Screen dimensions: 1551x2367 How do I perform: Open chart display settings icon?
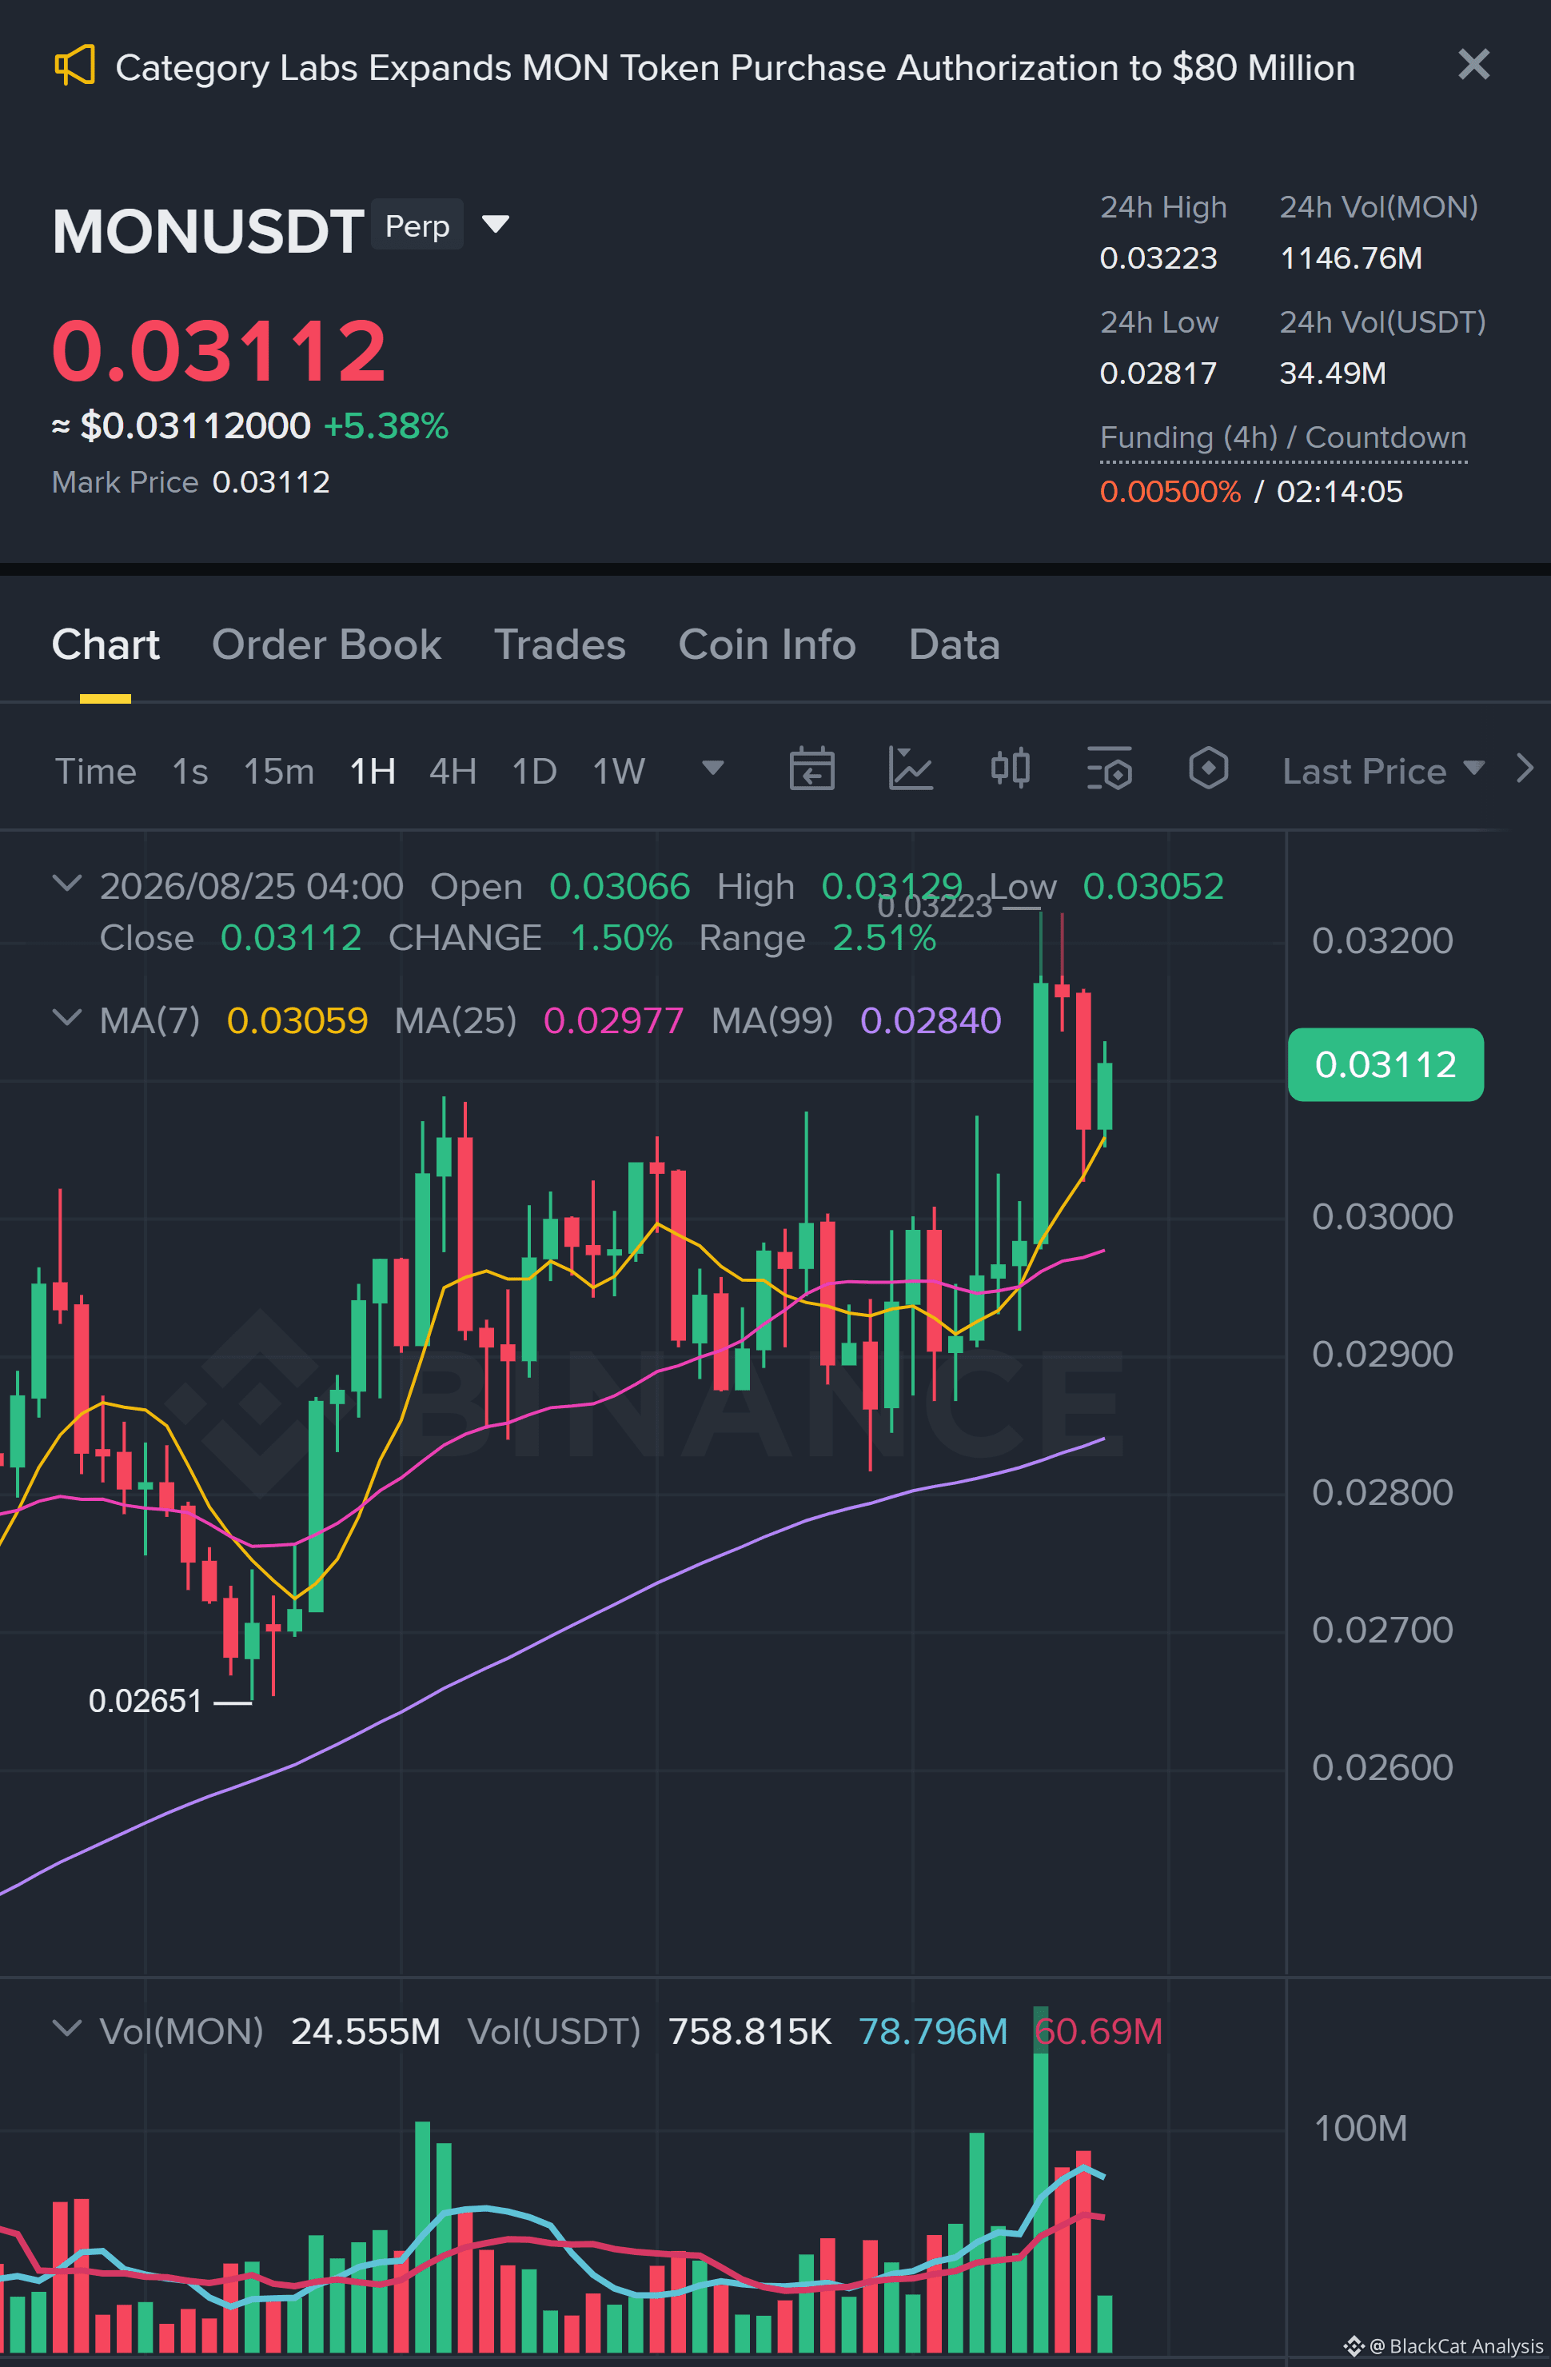1110,768
